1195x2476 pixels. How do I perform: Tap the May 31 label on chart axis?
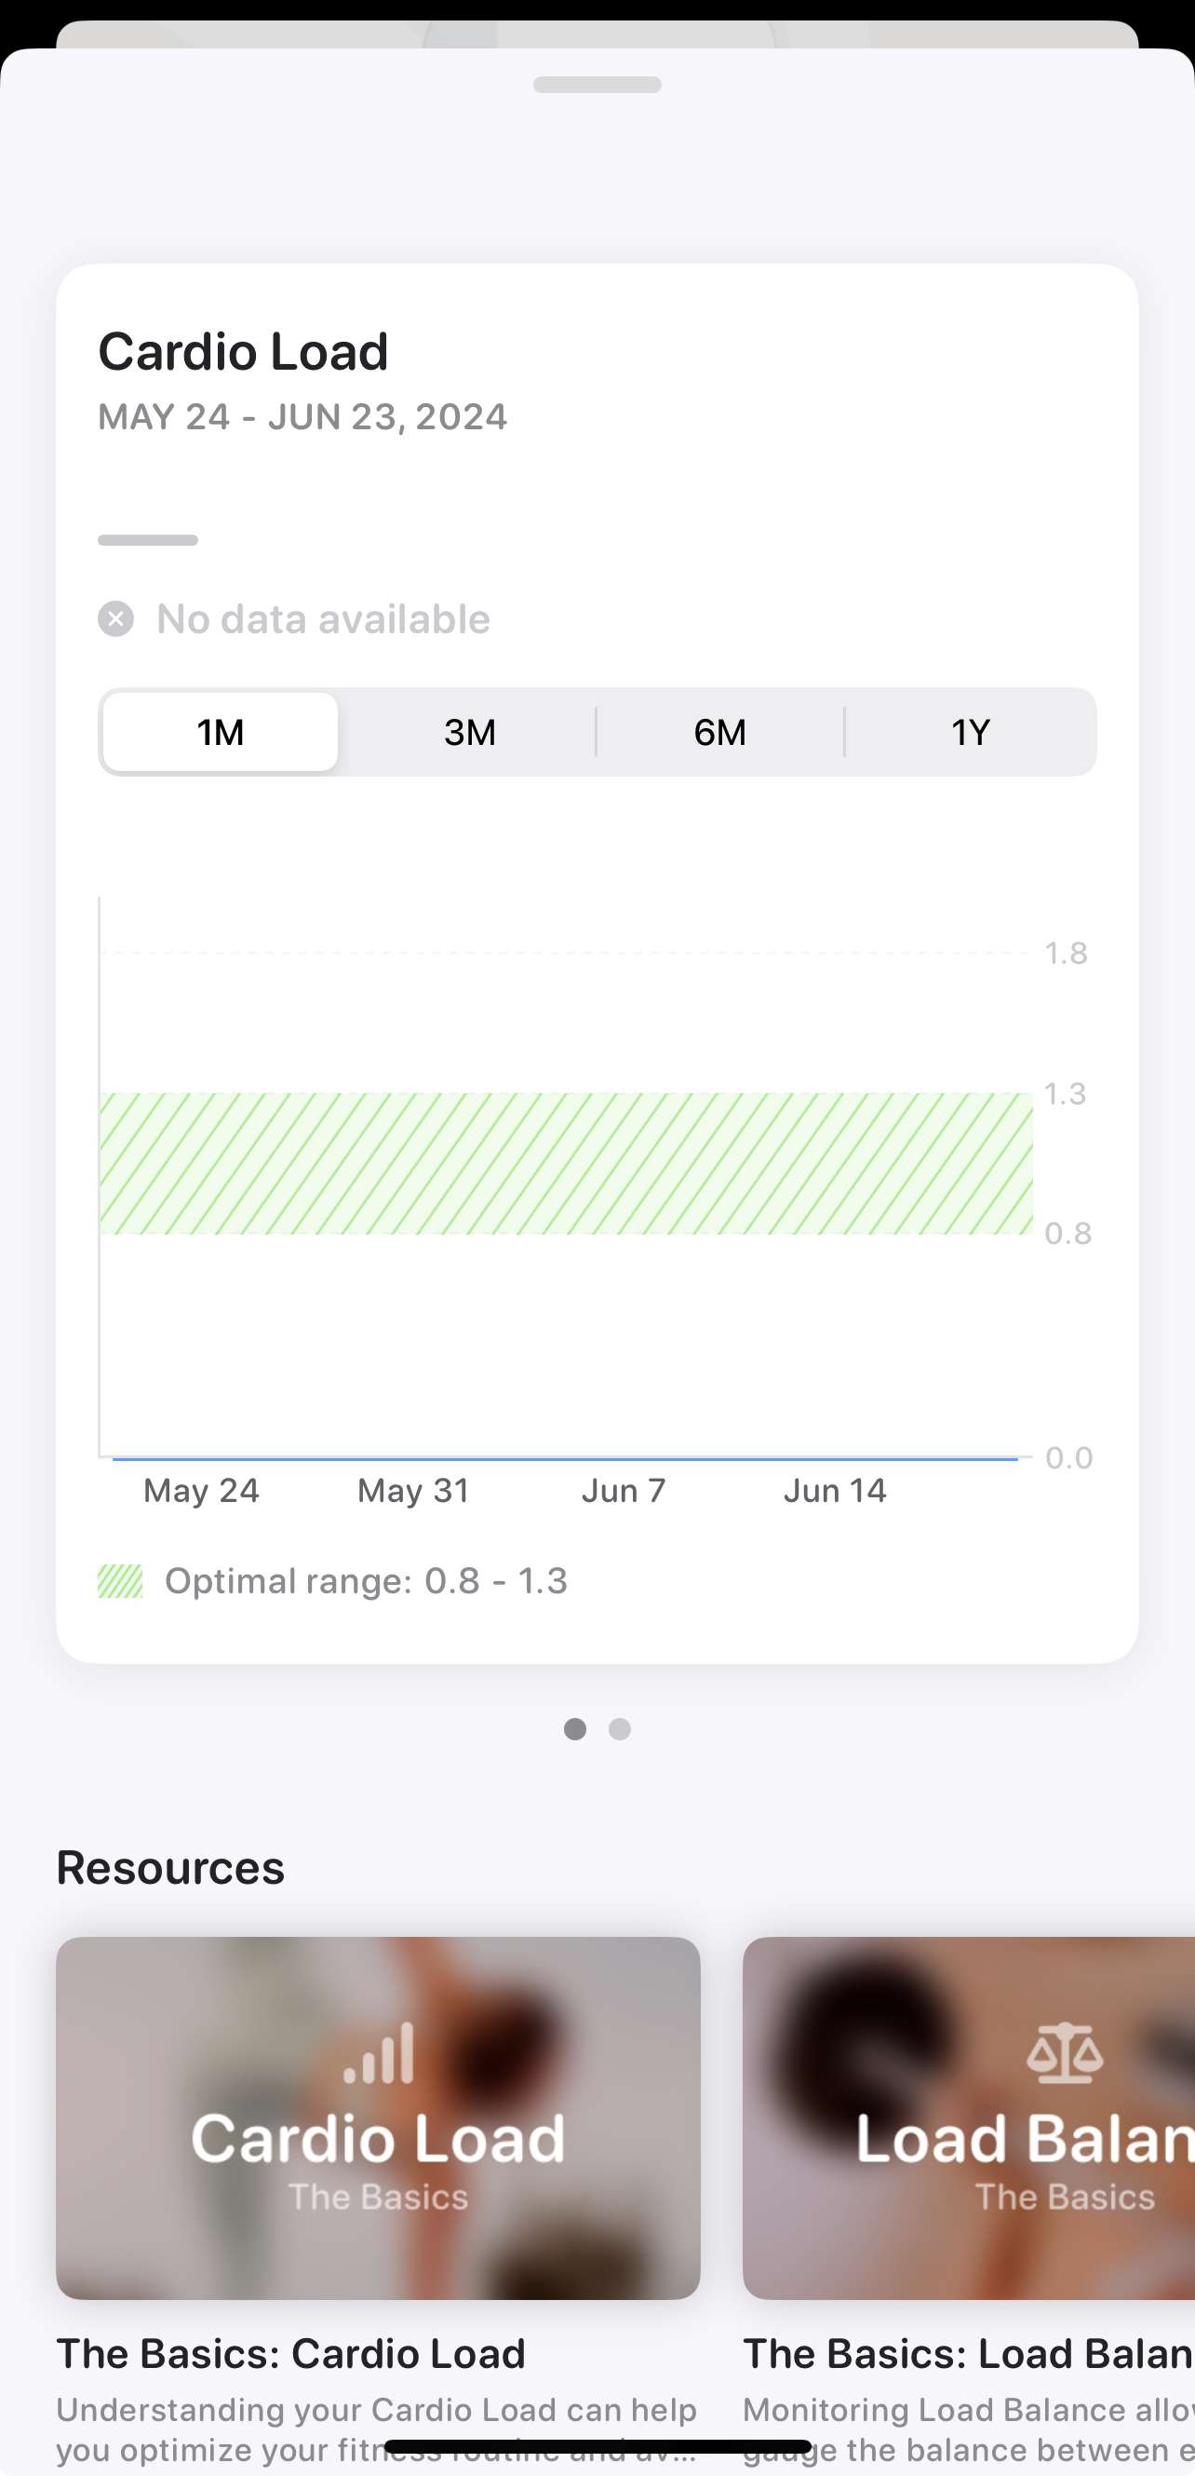pyautogui.click(x=413, y=1491)
